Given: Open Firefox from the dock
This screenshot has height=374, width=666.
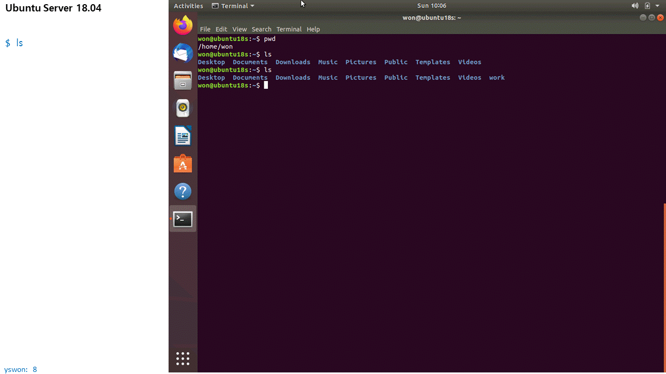Looking at the screenshot, I should pyautogui.click(x=183, y=25).
